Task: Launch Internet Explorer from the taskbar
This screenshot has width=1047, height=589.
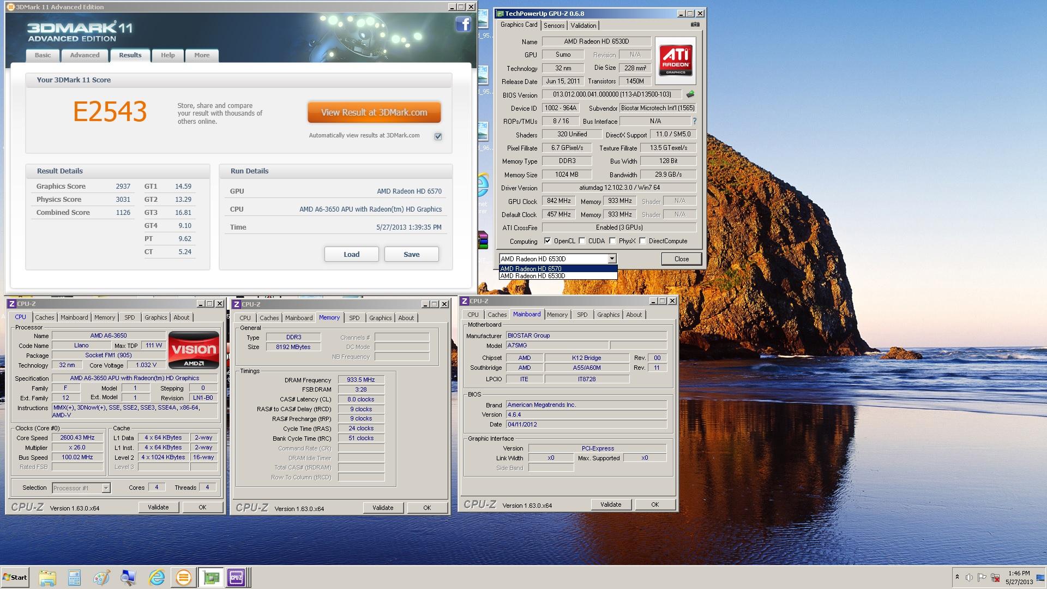Action: [157, 578]
